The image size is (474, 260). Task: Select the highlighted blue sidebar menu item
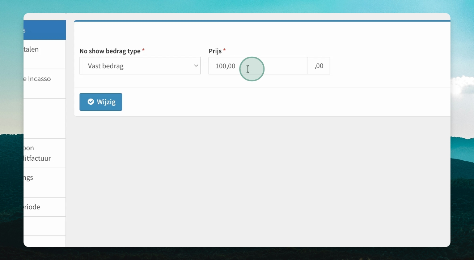tap(45, 30)
